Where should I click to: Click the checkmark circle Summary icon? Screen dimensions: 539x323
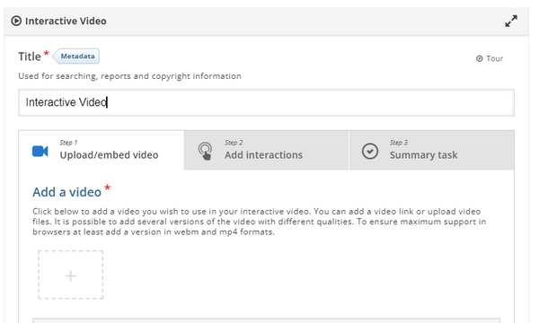(x=370, y=151)
